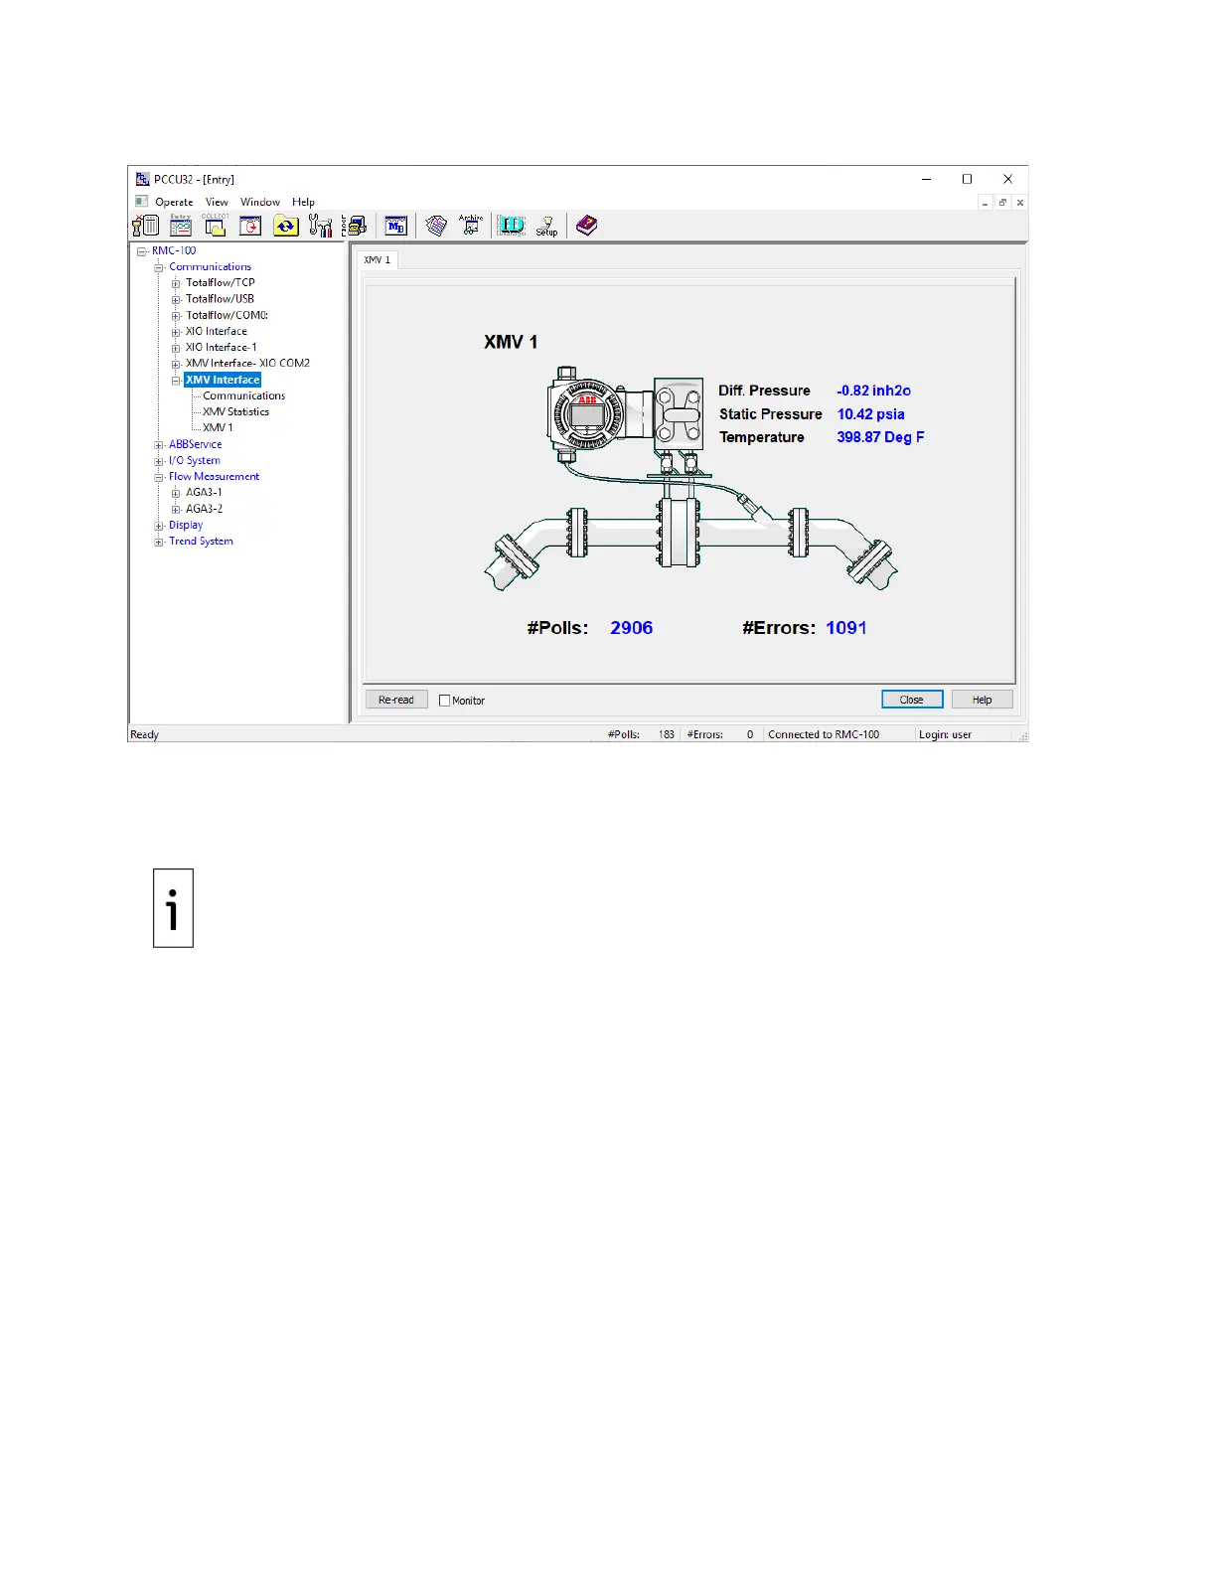Screen dimensions: 1216x1574
Task: Open the MB (Modbus) toolbar icon
Action: tap(396, 226)
